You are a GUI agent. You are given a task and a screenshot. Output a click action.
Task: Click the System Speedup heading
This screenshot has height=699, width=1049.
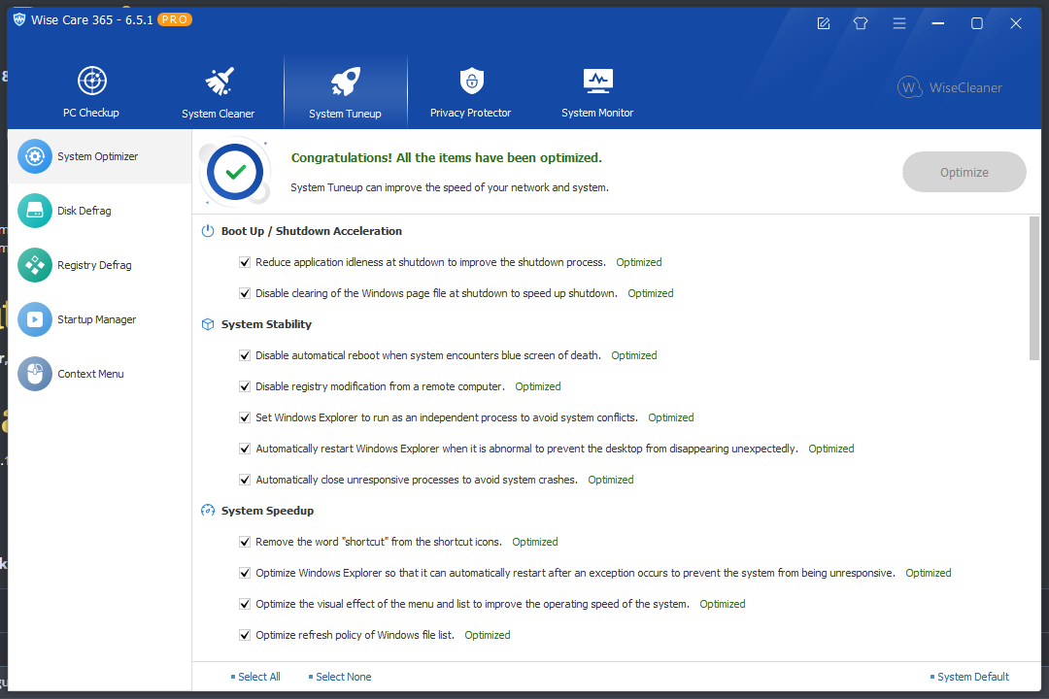pyautogui.click(x=268, y=511)
